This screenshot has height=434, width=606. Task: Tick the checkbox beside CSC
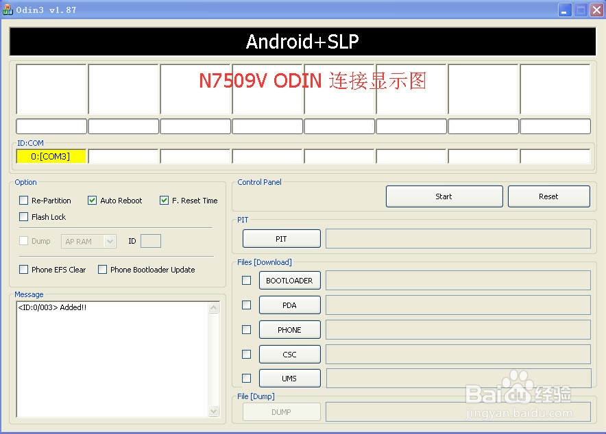246,354
